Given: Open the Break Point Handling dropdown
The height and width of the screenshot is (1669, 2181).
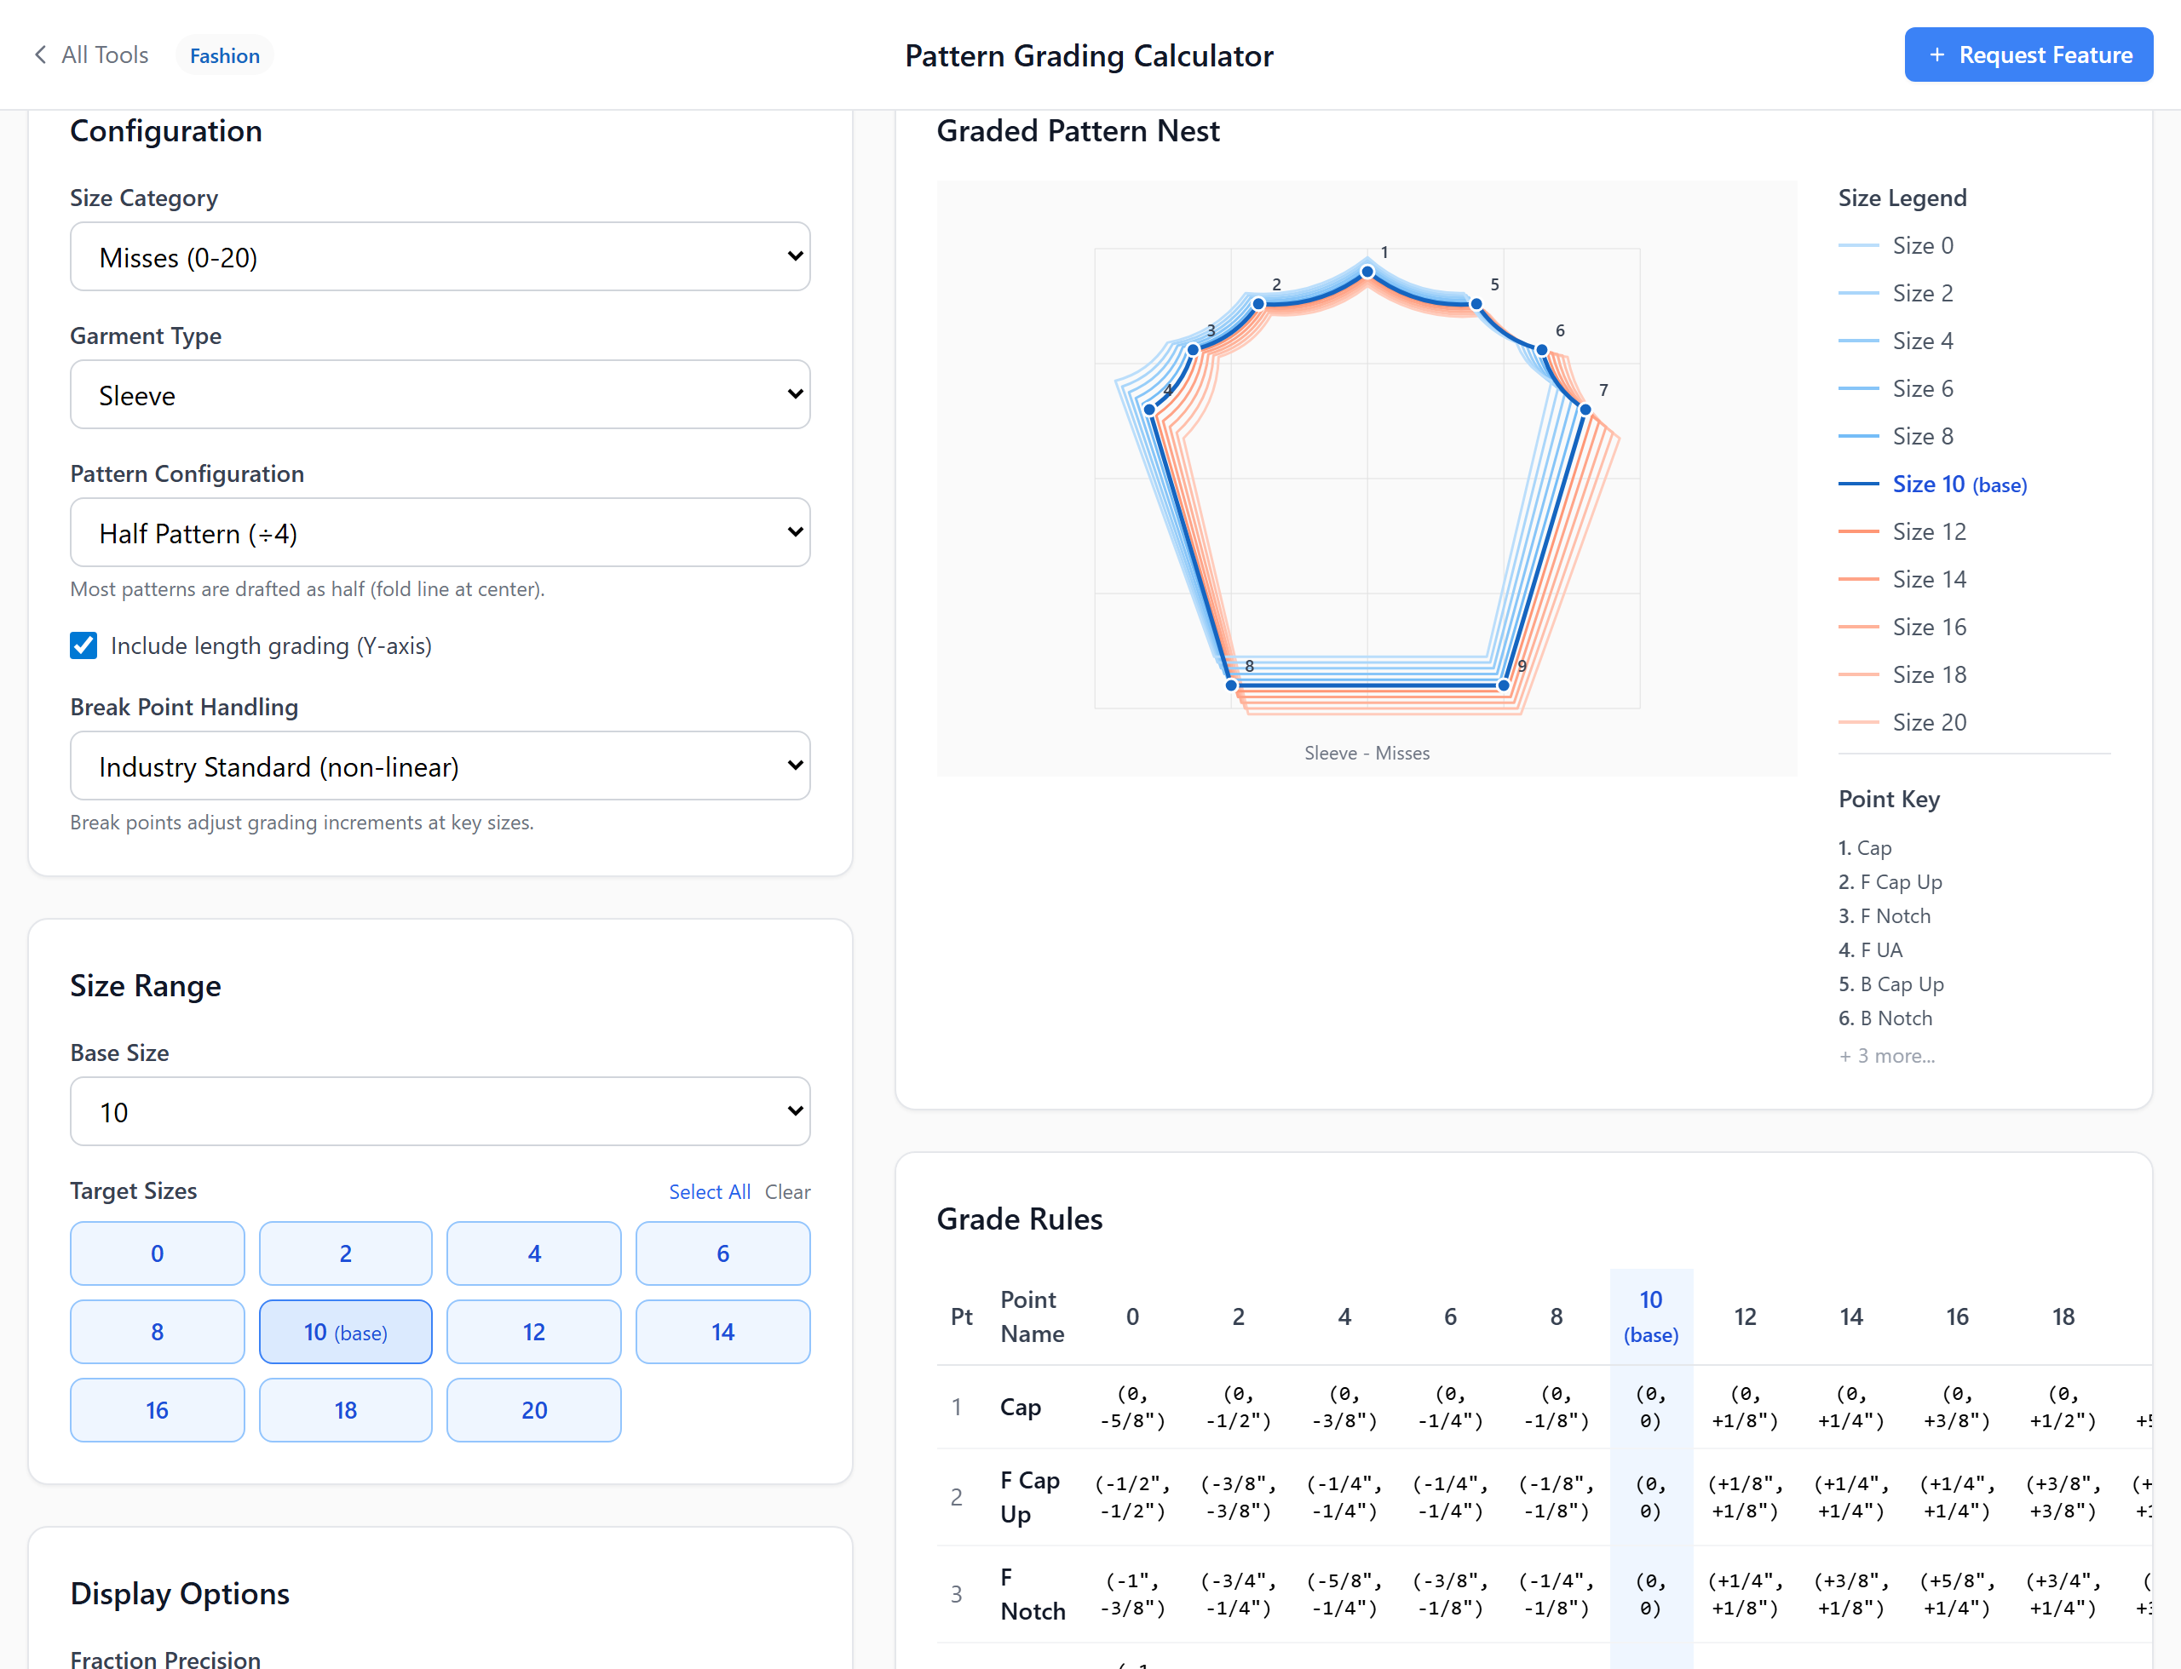Looking at the screenshot, I should point(440,766).
